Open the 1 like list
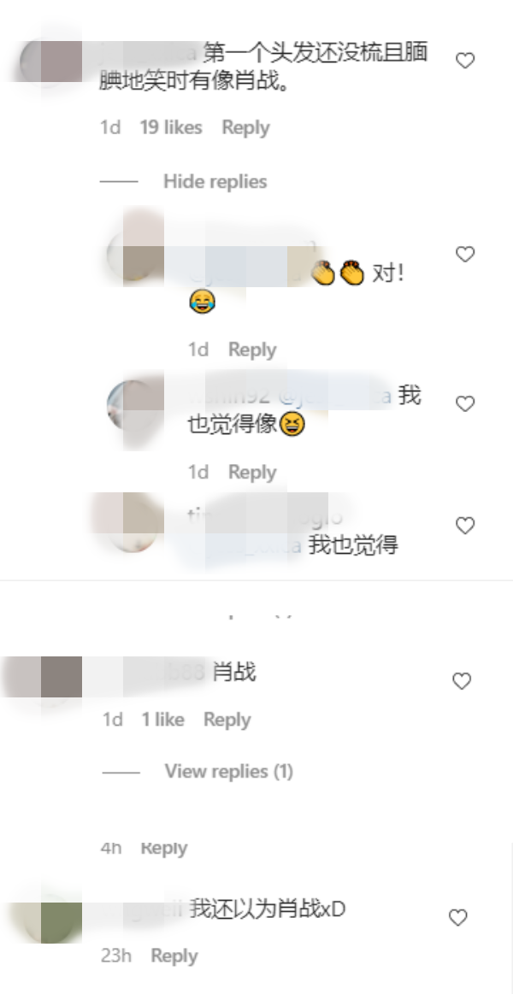Image resolution: width=513 pixels, height=994 pixels. click(163, 720)
